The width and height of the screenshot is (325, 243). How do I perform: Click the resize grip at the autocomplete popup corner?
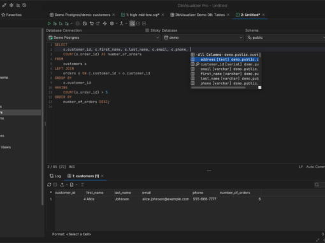(259, 88)
